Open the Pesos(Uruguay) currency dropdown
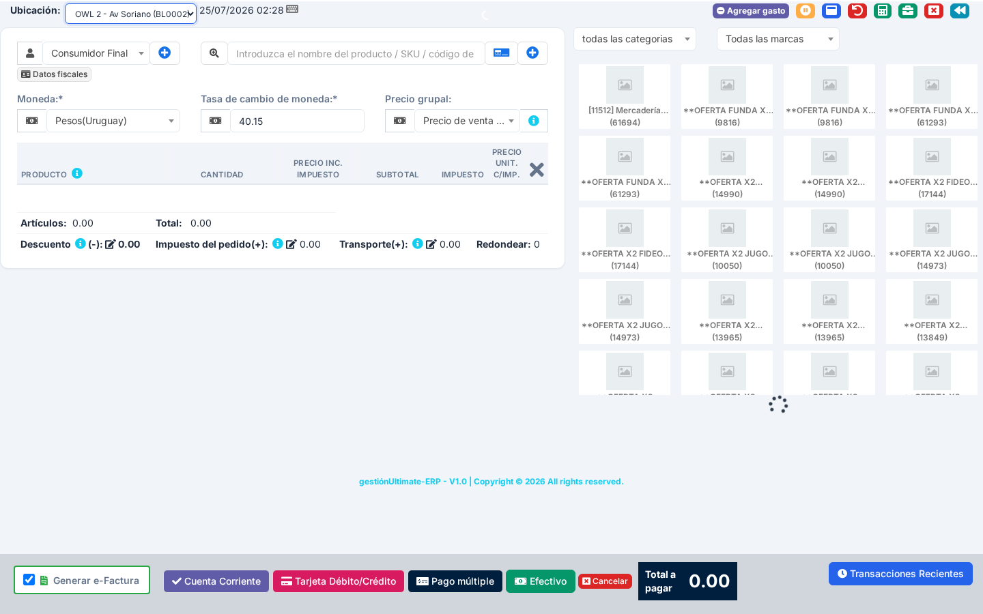983x614 pixels. point(113,121)
